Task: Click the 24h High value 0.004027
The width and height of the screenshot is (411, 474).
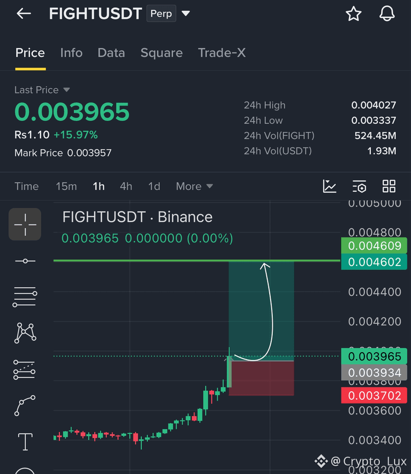Action: pyautogui.click(x=373, y=105)
